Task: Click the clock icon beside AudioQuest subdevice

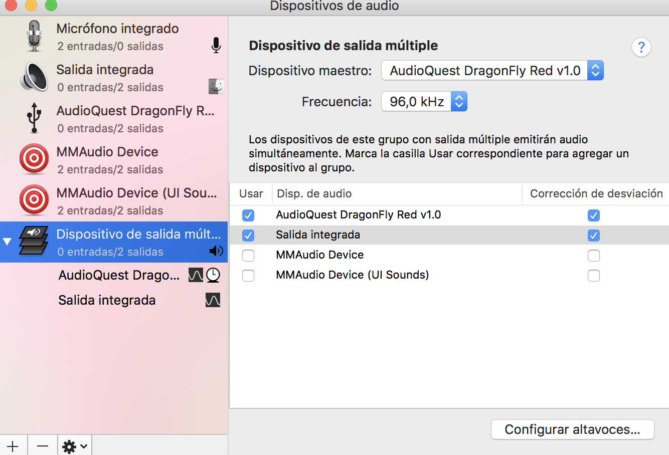Action: click(213, 275)
